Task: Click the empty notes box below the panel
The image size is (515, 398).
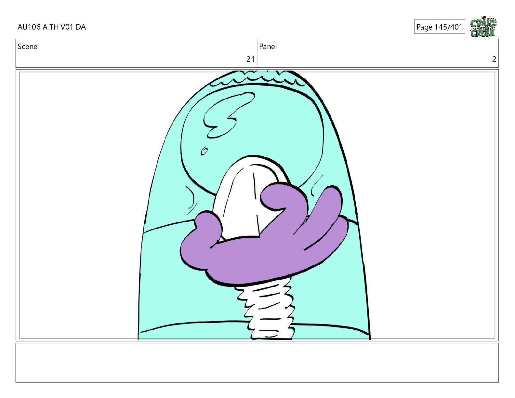Action: [257, 363]
